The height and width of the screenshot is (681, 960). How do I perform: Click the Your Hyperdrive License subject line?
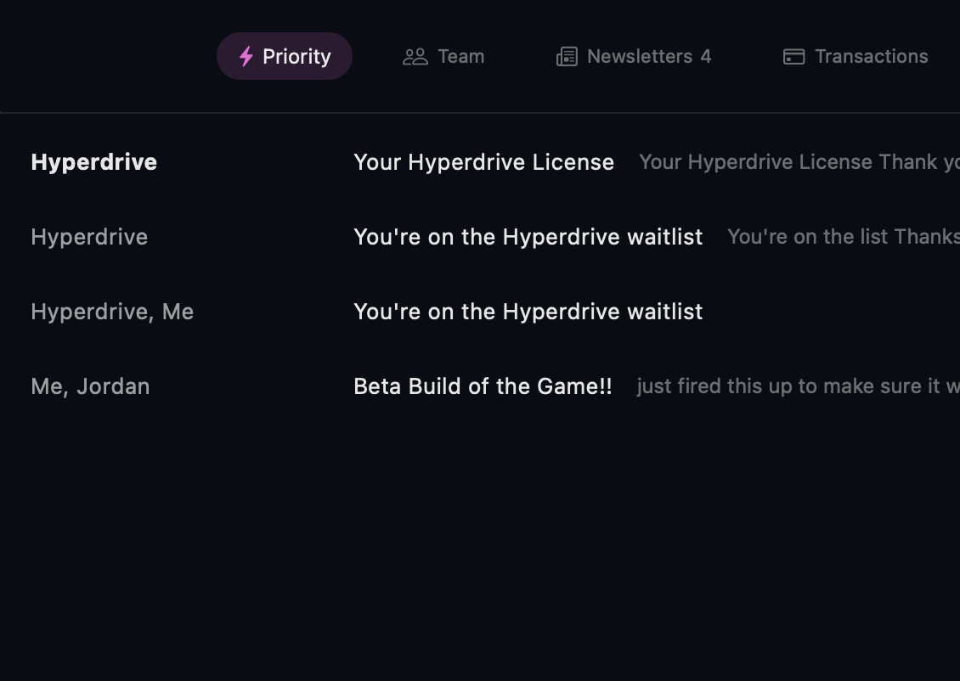click(x=483, y=162)
